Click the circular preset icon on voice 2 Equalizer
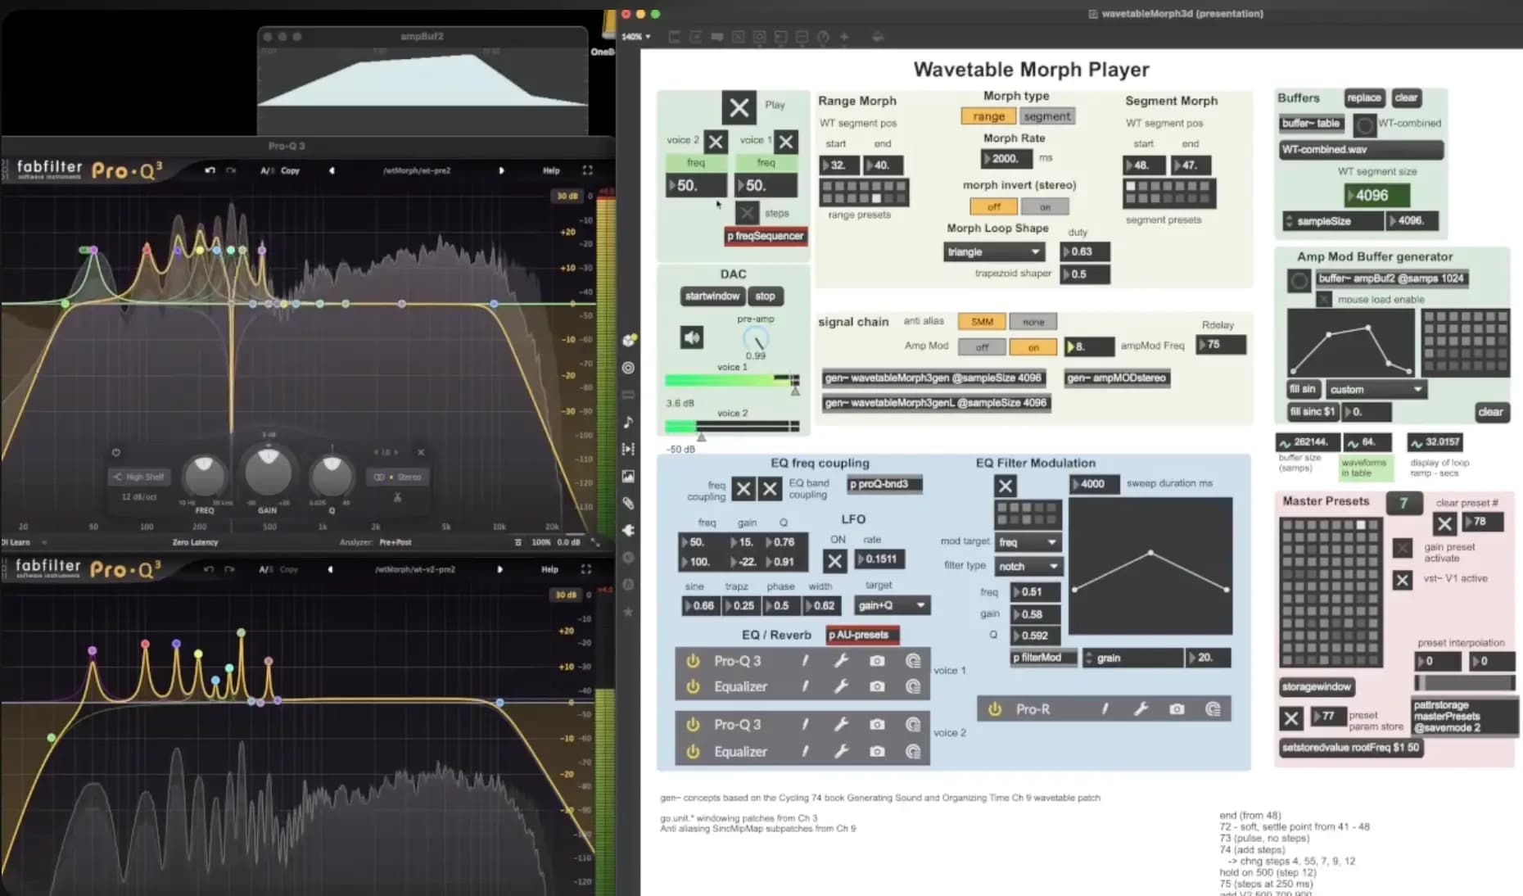The image size is (1523, 896). (x=913, y=751)
